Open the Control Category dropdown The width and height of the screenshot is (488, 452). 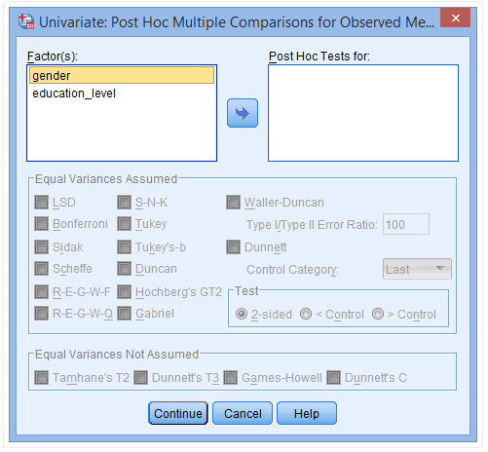click(x=417, y=269)
